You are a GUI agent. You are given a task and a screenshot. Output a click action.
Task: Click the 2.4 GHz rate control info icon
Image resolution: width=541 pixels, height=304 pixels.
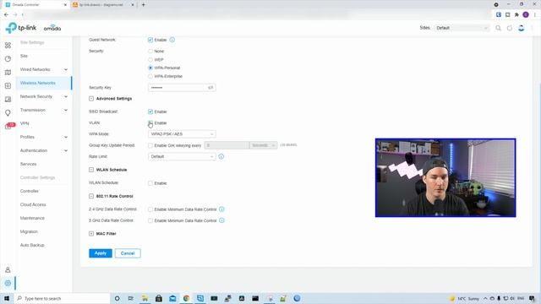221,209
